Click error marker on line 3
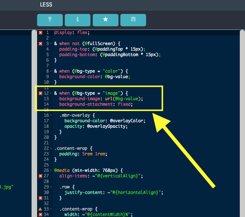This screenshot has height=217, width=245. [x=40, y=43]
